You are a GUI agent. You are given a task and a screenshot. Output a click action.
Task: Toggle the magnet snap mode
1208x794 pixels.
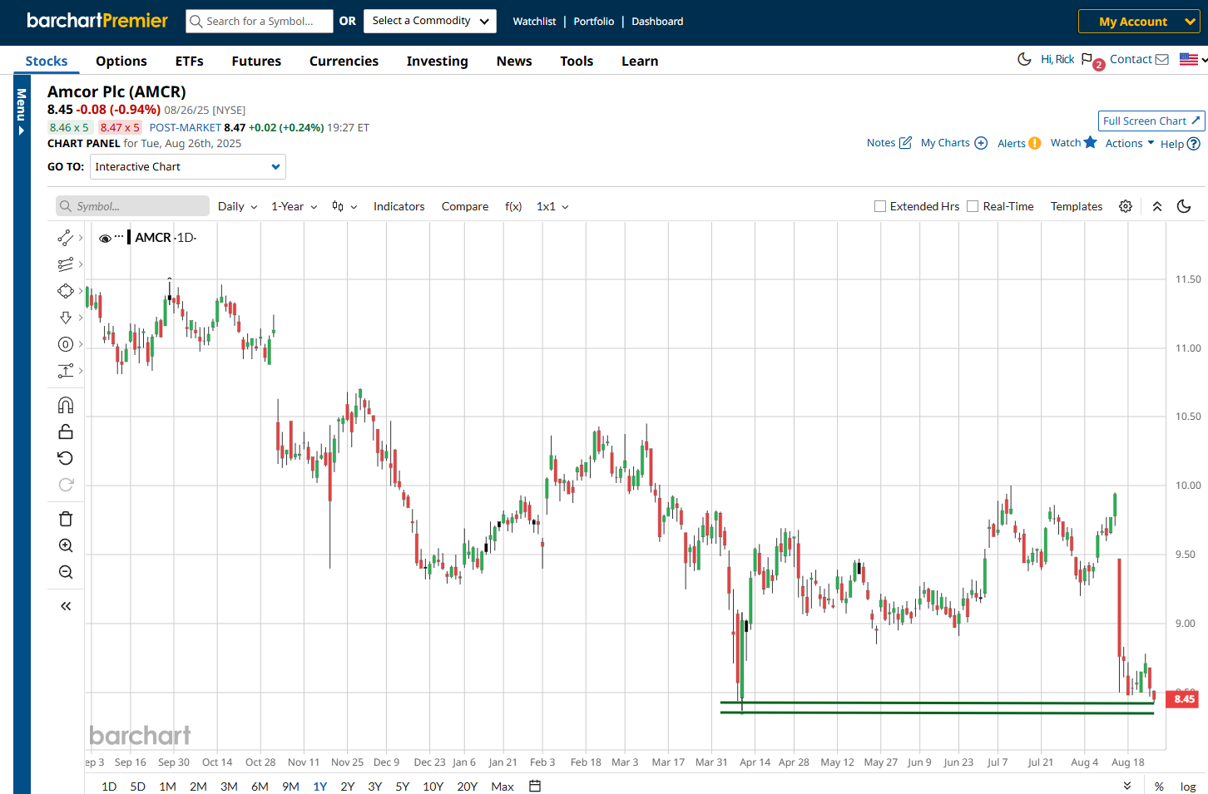pos(66,405)
